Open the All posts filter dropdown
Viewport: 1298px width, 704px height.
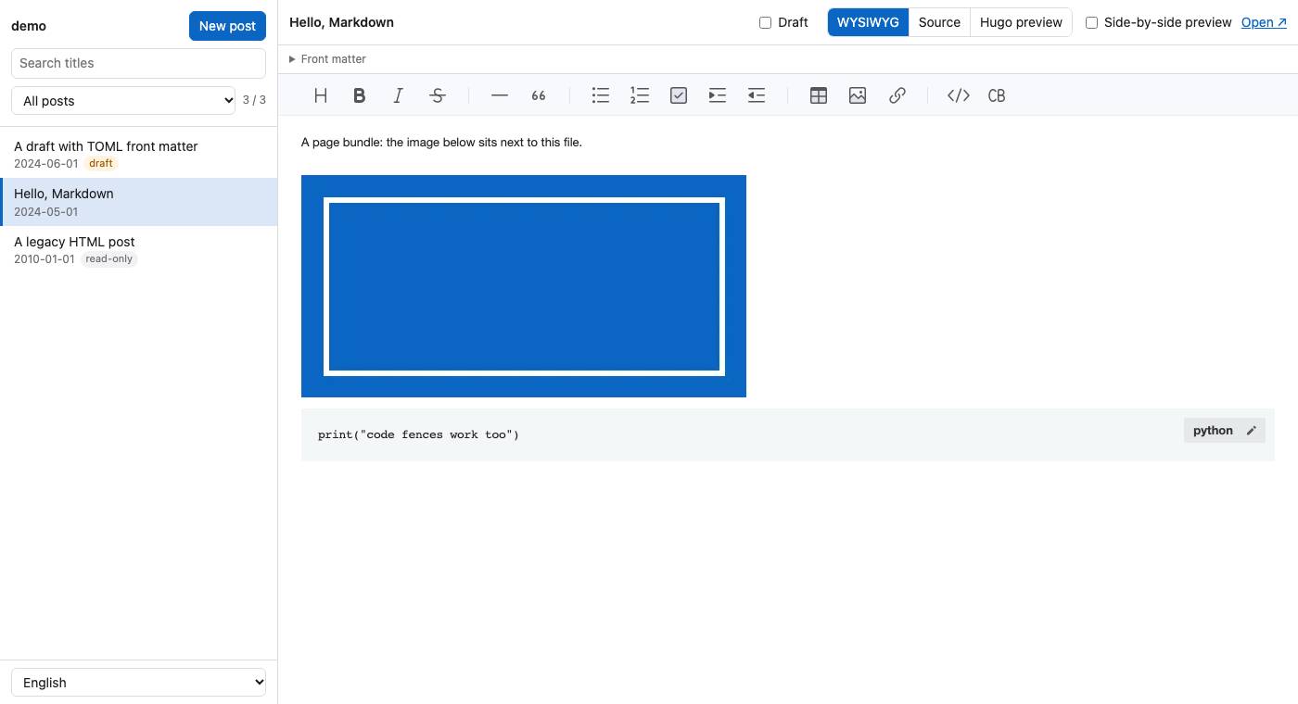click(123, 101)
